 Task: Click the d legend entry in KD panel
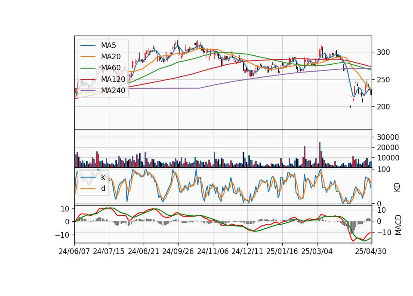[x=103, y=188]
